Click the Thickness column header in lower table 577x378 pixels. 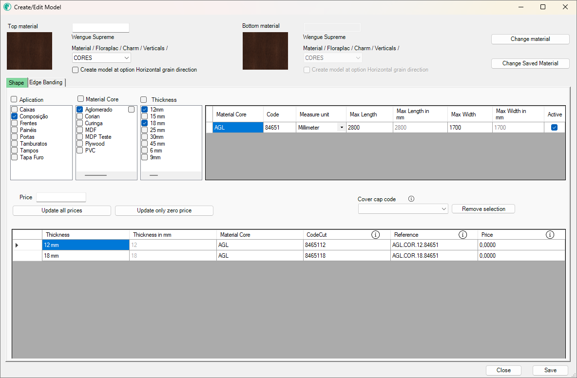pyautogui.click(x=86, y=235)
